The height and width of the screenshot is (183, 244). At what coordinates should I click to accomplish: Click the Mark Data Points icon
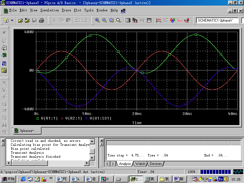[x=180, y=20]
